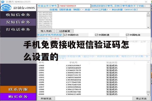Click the 发信业务订单号 label

[47, 6]
